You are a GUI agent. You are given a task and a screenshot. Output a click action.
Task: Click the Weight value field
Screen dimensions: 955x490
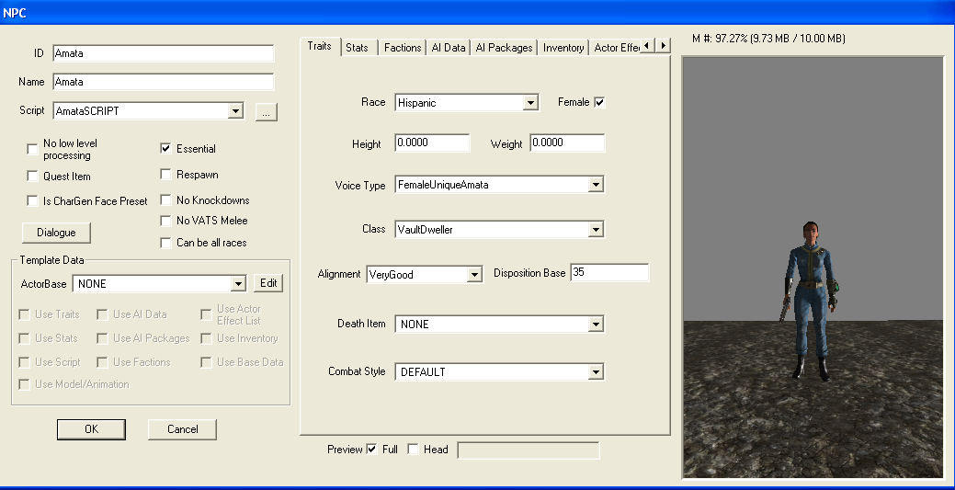click(567, 142)
